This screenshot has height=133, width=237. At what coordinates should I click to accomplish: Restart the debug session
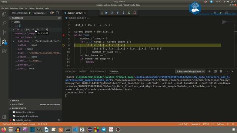129,13
